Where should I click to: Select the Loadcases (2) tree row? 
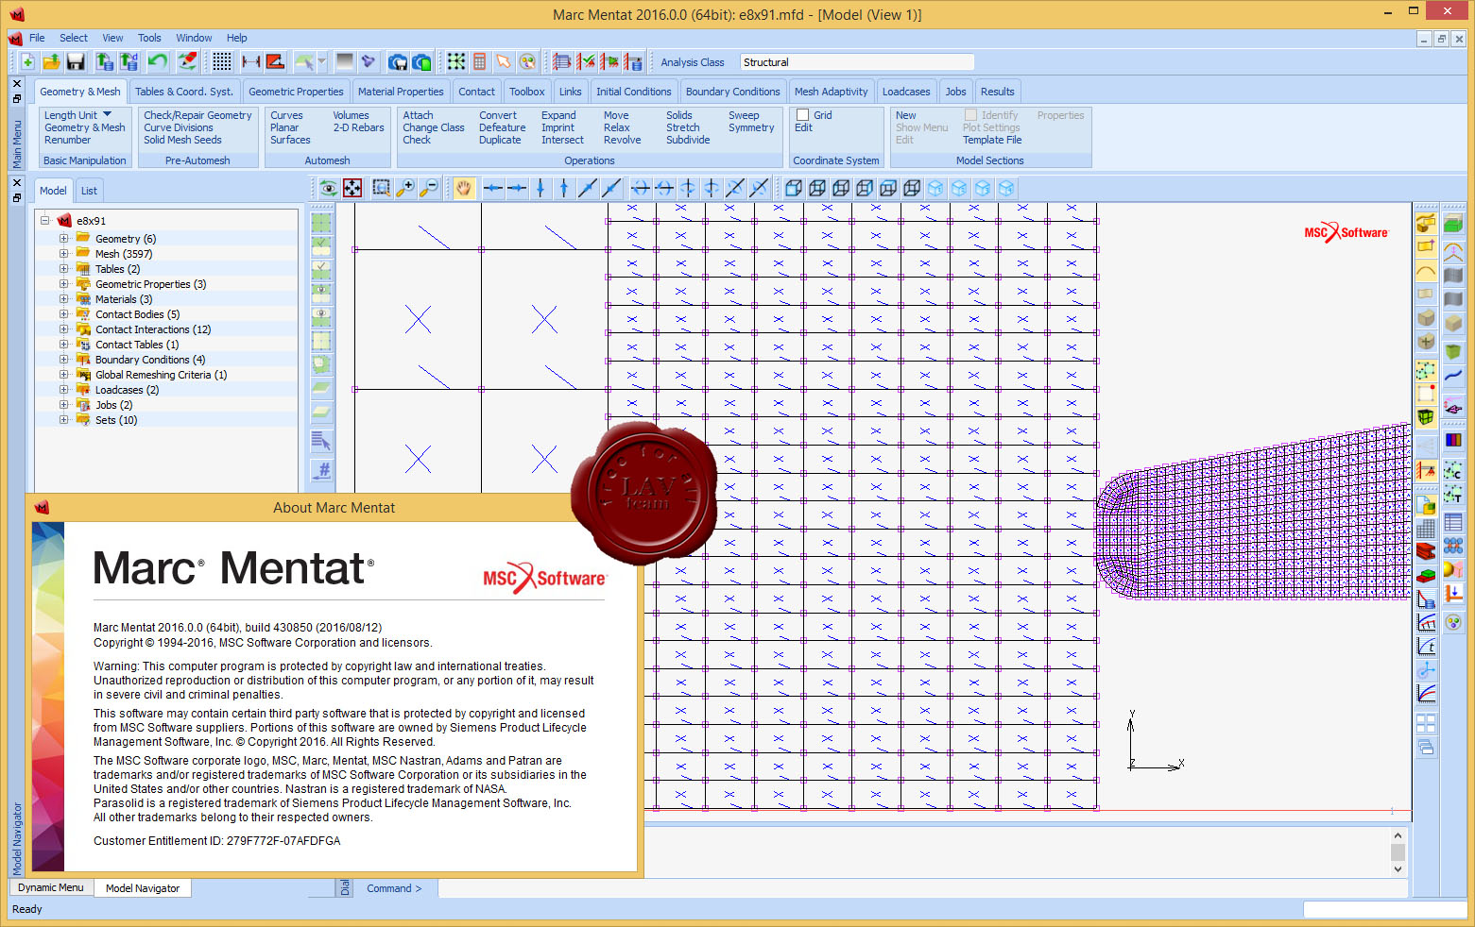click(166, 390)
